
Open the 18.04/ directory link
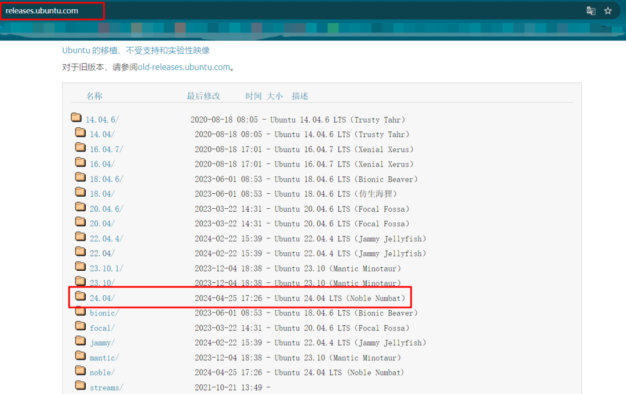pos(102,194)
